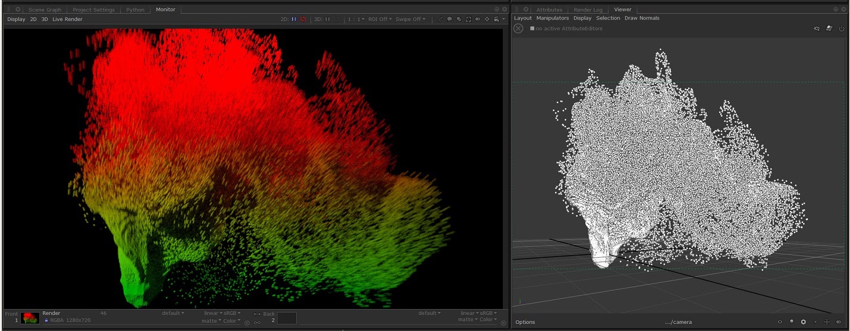
Task: Click the clear X icon beside no active AttributeEditors
Action: (518, 29)
